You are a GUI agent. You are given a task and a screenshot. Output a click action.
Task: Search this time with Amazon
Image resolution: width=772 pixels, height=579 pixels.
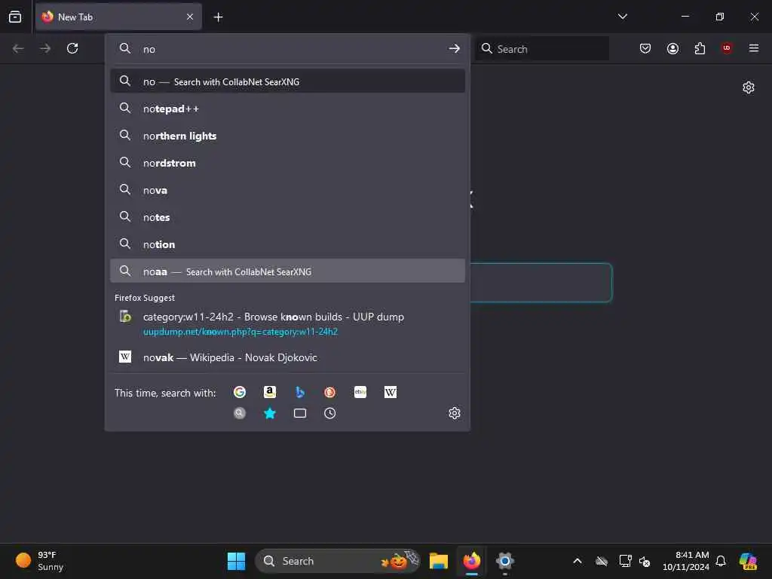pos(270,392)
